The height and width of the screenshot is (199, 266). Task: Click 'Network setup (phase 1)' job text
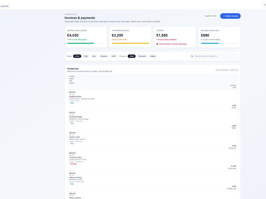tap(77, 139)
